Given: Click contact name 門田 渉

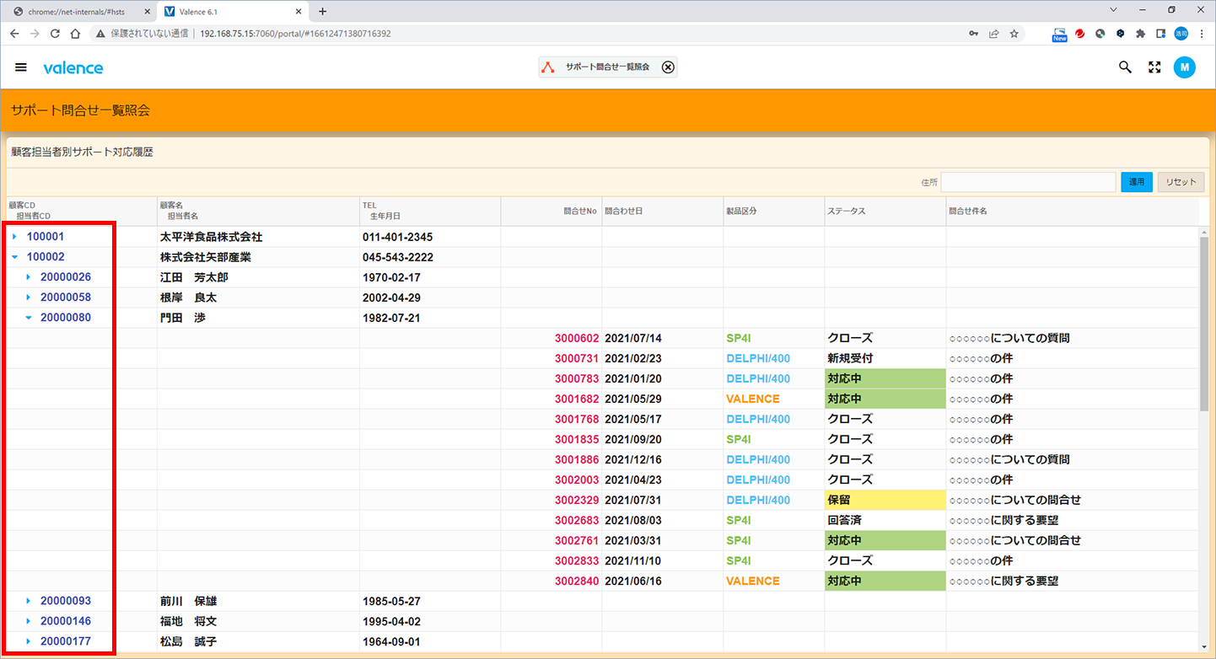Looking at the screenshot, I should pyautogui.click(x=183, y=318).
